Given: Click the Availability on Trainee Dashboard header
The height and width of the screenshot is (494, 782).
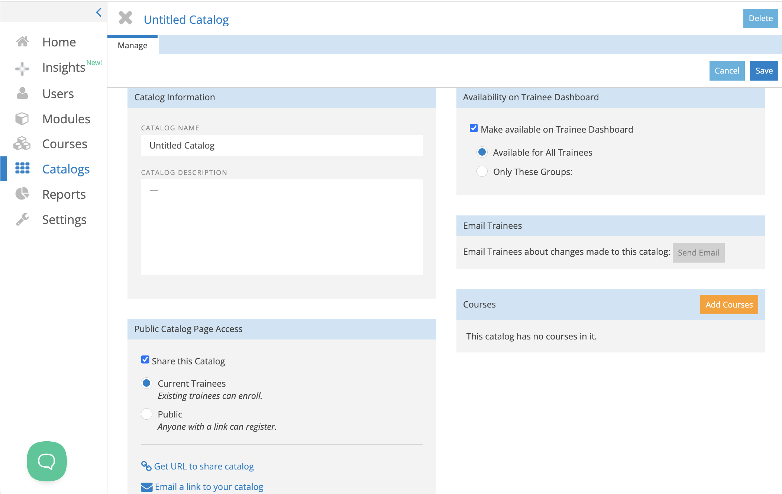Looking at the screenshot, I should coord(610,97).
